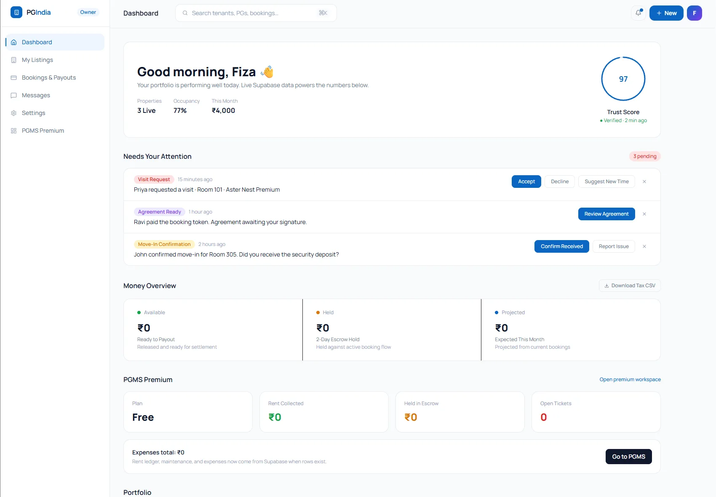
Task: Open the notifications bell
Action: [x=639, y=13]
